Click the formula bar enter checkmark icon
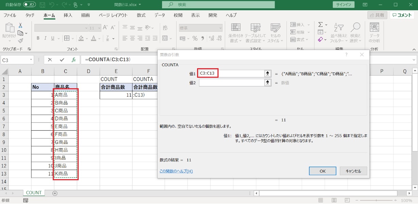Screen dimensions: 418x205 click(62, 60)
